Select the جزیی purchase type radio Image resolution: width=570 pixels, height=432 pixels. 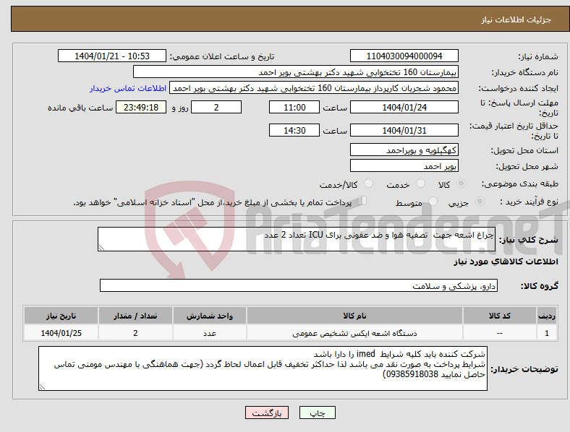480,201
